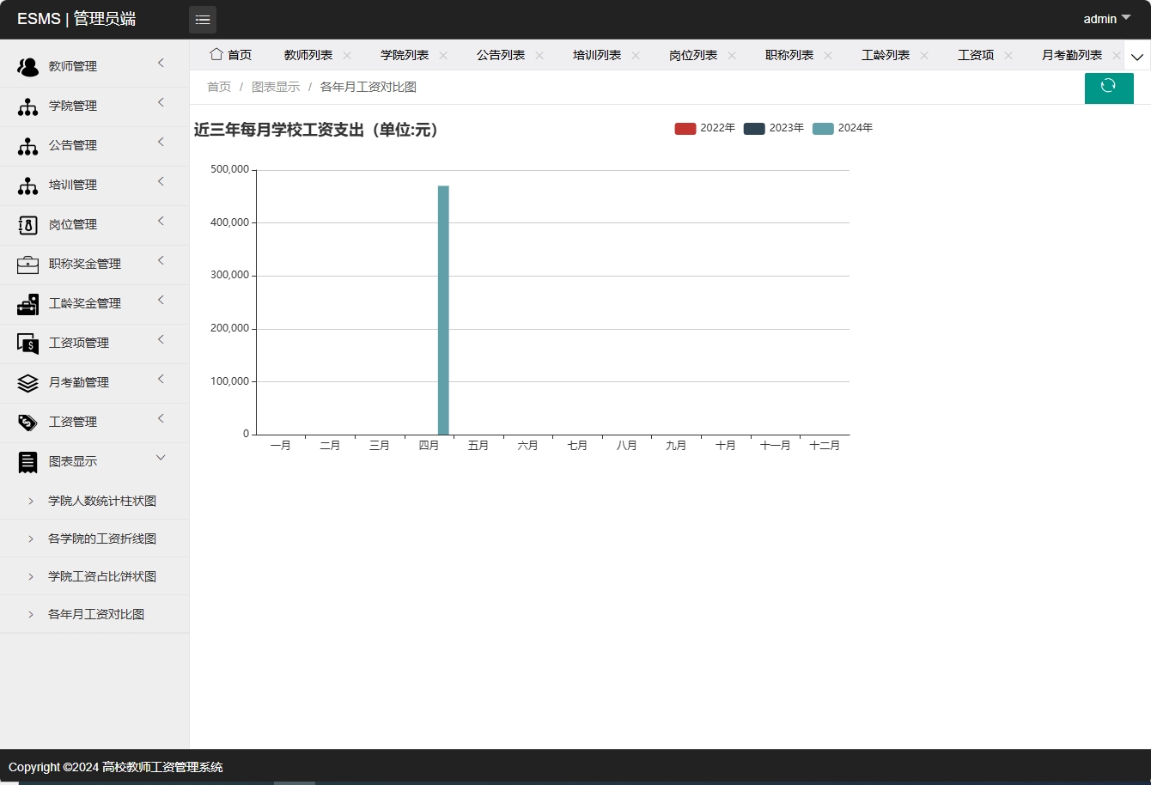Click the 工资管理 tag icon
This screenshot has width=1151, height=785.
click(27, 422)
